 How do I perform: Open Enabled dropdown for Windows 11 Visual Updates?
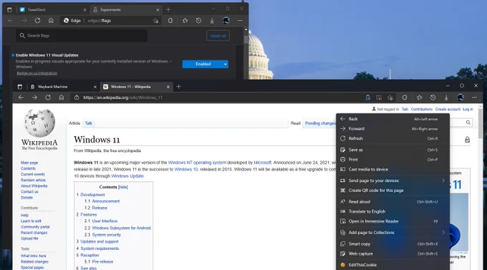[205, 64]
